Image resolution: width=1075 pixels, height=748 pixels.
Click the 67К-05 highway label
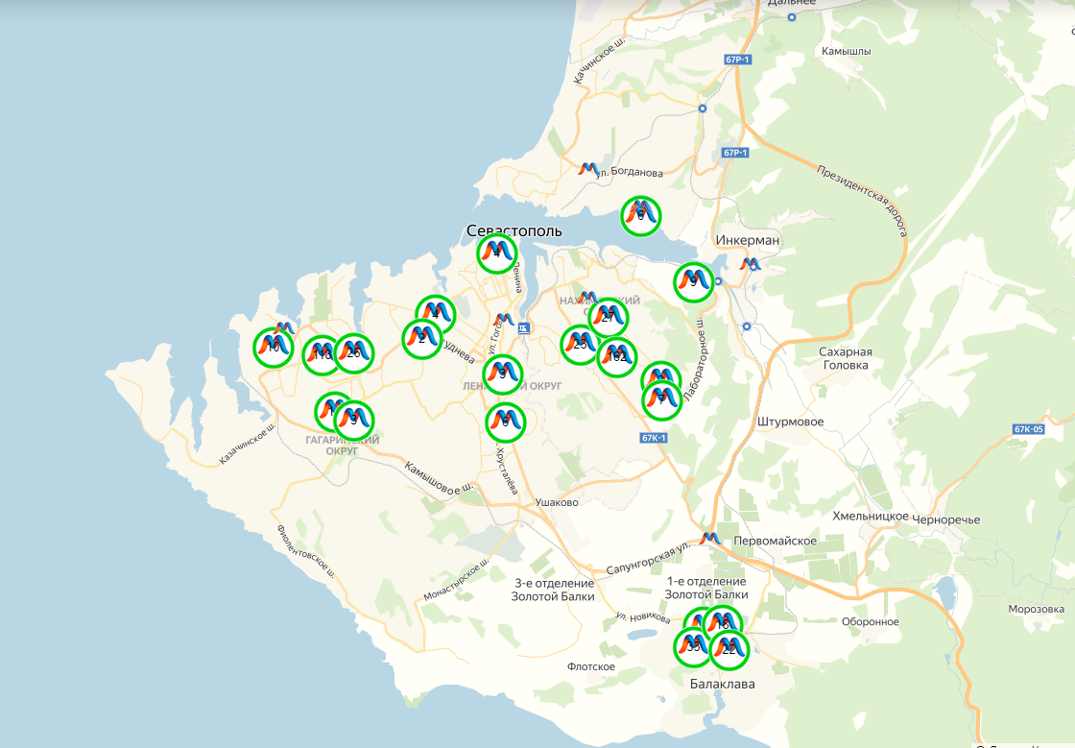tap(1029, 428)
